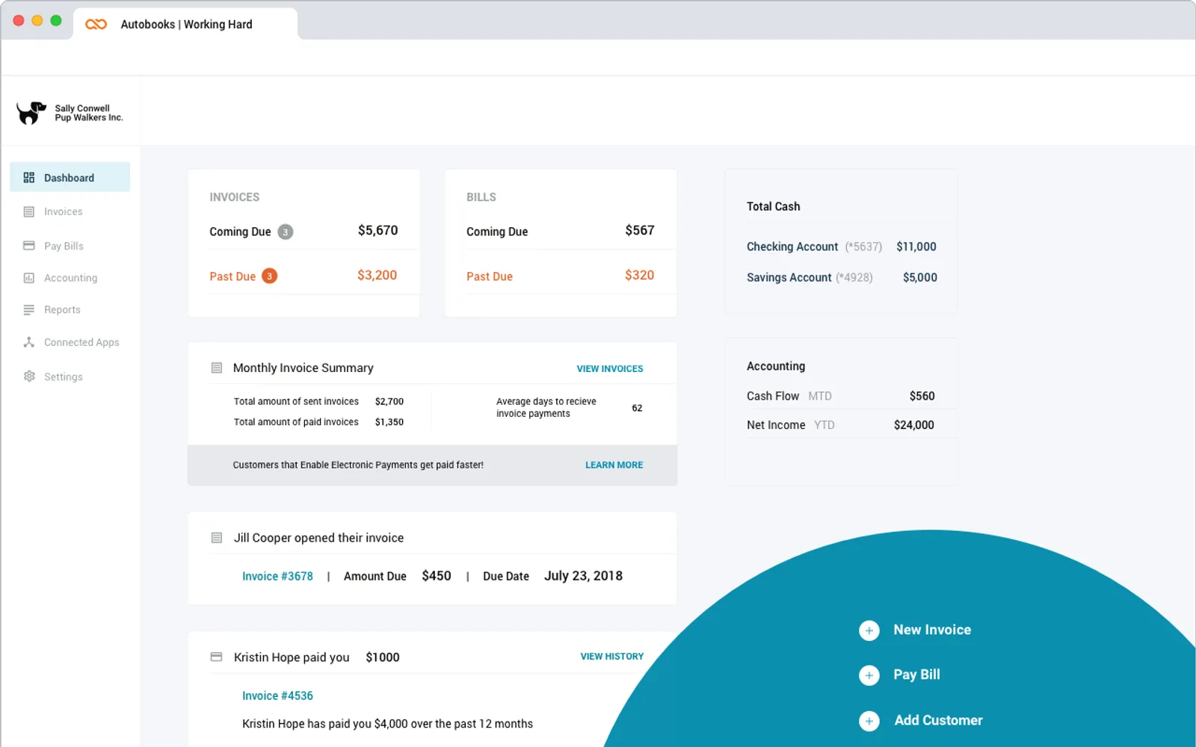This screenshot has height=747, width=1196.
Task: Open Reports from the sidebar
Action: (x=62, y=310)
